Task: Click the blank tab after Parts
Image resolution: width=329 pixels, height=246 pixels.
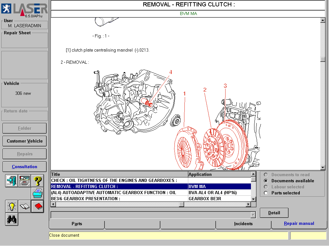Action: [132, 225]
